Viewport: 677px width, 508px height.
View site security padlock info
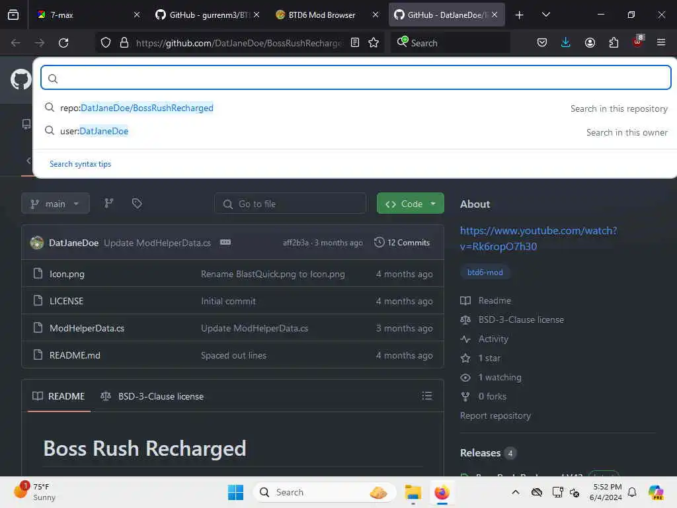(x=124, y=43)
